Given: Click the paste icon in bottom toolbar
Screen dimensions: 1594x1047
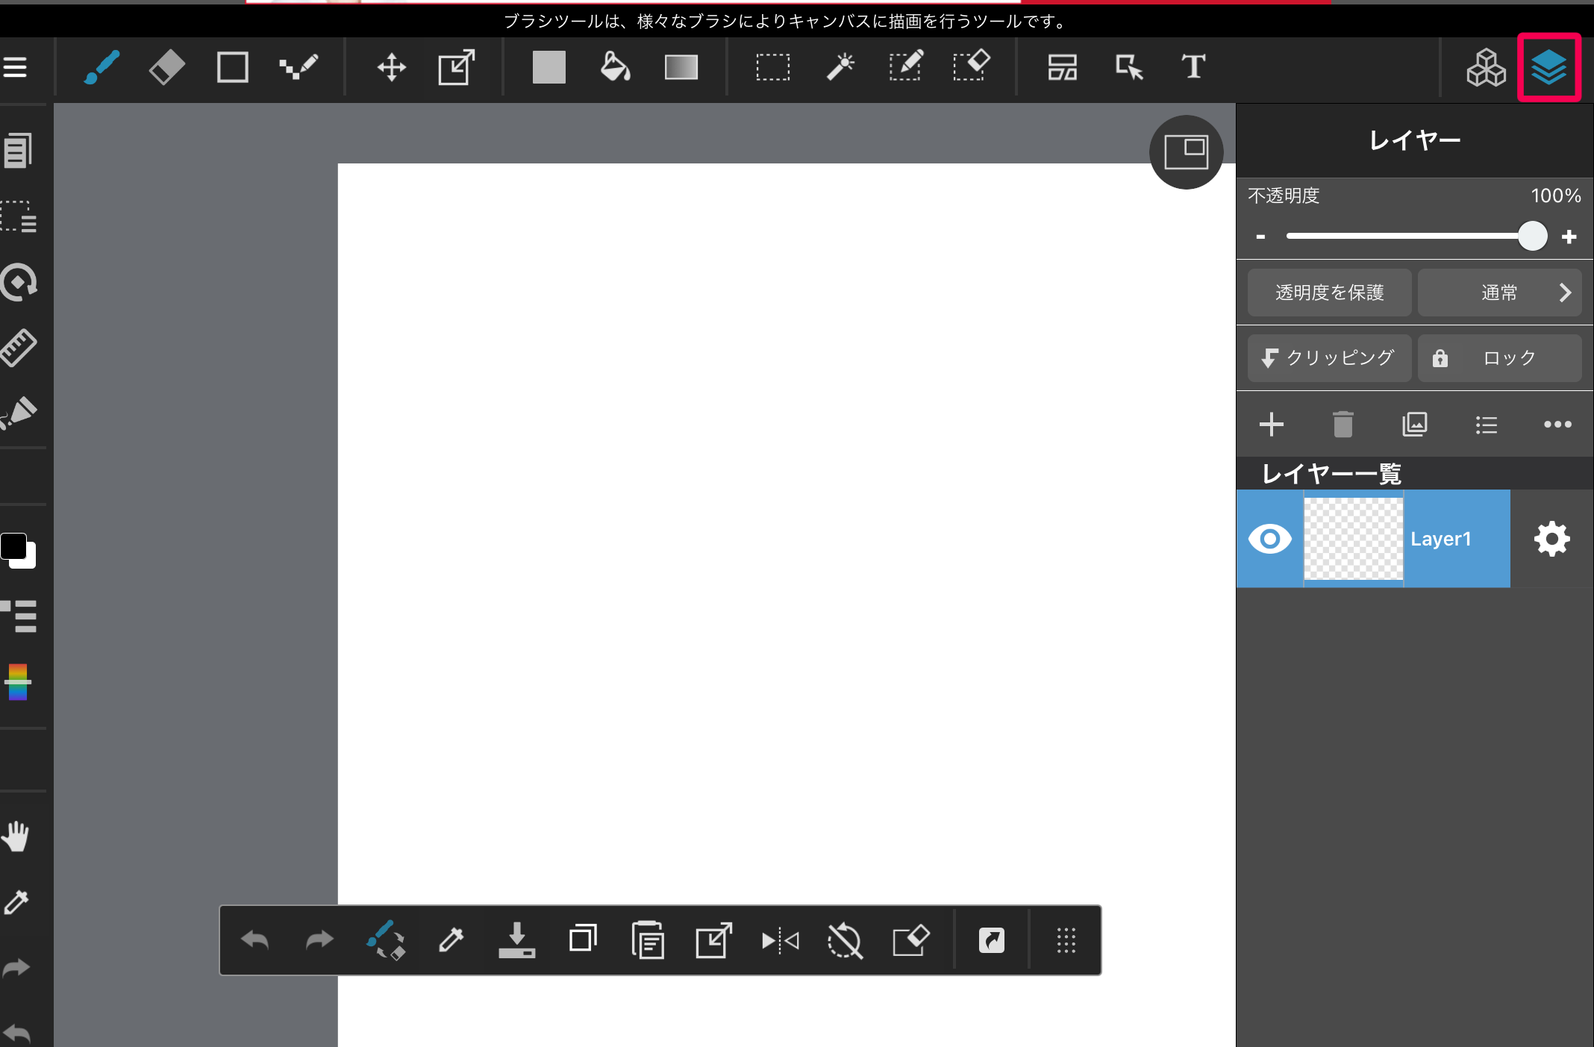Looking at the screenshot, I should 648,940.
